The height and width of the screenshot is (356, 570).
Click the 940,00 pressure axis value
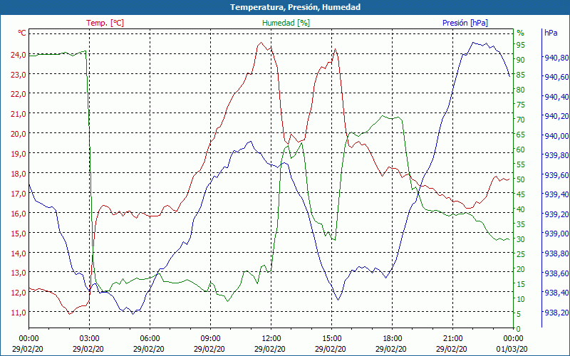556,135
